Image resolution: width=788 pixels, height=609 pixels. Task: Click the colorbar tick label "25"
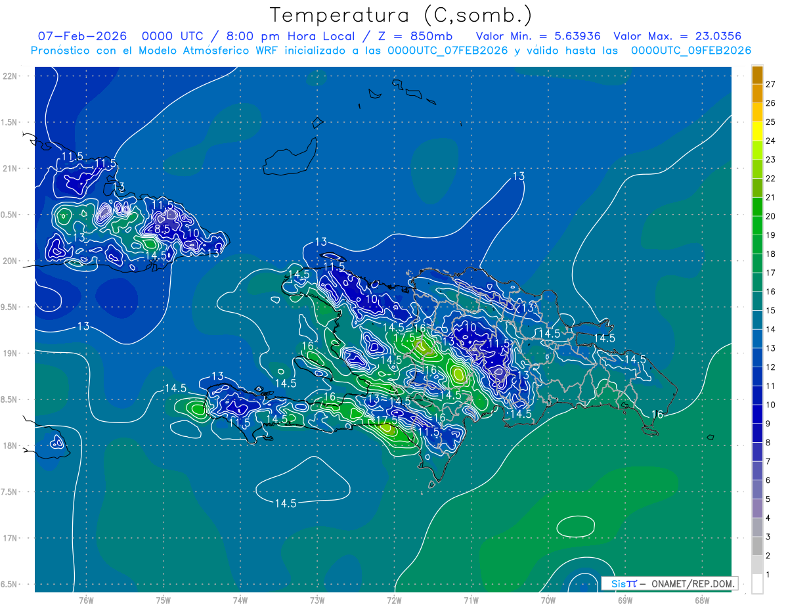pos(770,122)
